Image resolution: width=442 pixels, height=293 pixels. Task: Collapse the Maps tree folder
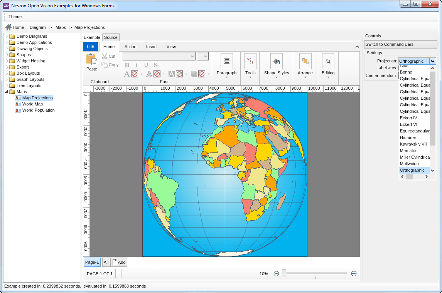[x=7, y=92]
